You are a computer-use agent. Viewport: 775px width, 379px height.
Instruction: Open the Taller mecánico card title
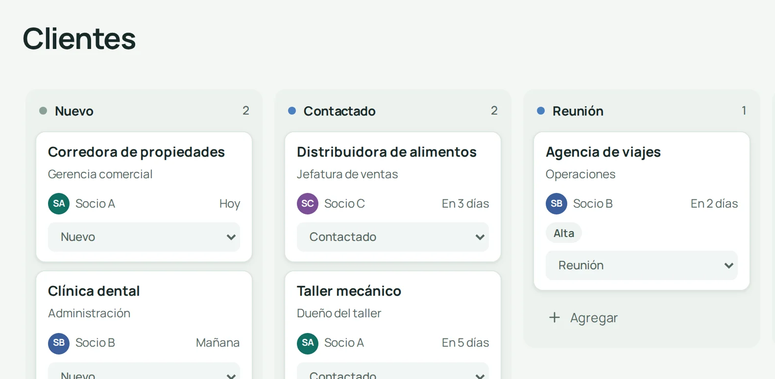click(x=349, y=291)
